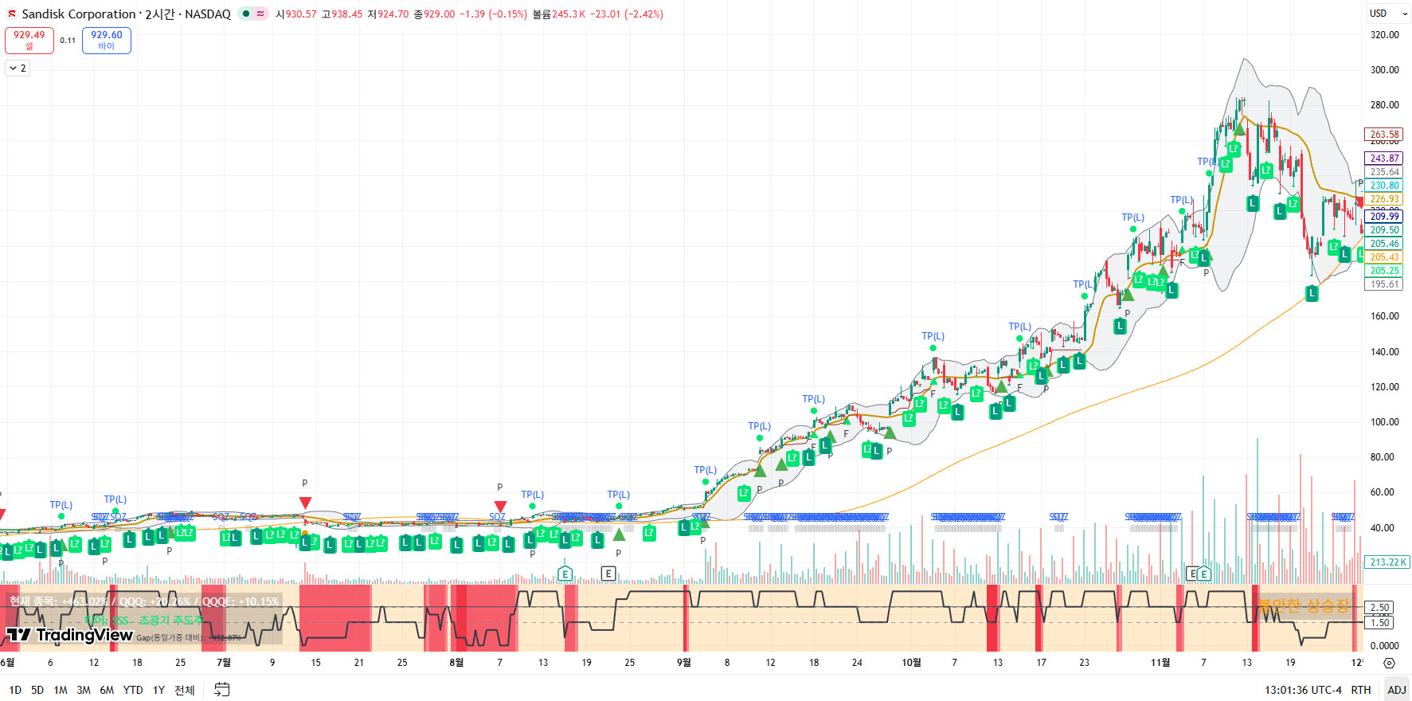
Task: Click the 320.00 price scale value
Action: [x=1384, y=35]
